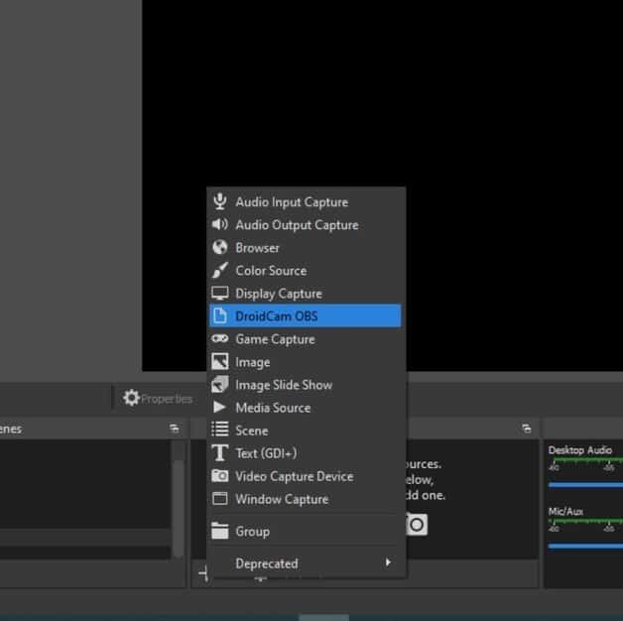Pop out the Sources dock with its icon
This screenshot has height=621, width=623.
click(x=527, y=429)
